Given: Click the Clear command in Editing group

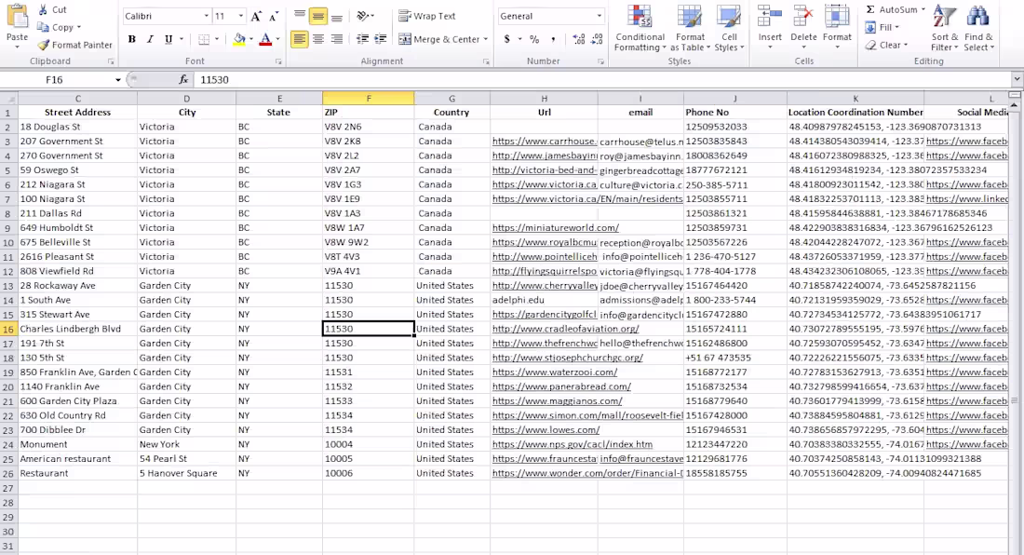Looking at the screenshot, I should [884, 44].
